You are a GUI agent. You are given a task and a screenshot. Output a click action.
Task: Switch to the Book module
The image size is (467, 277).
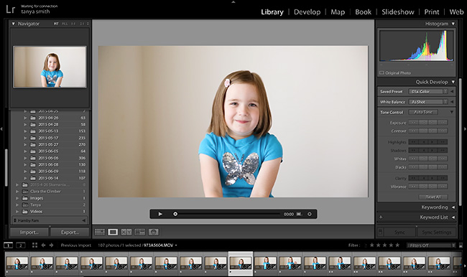click(x=363, y=12)
